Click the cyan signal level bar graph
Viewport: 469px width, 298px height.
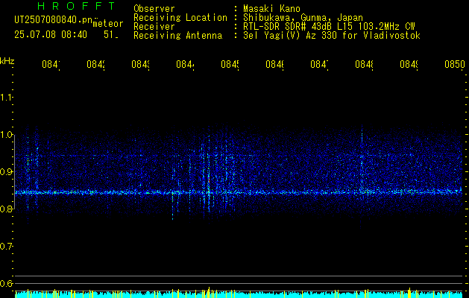click(x=239, y=294)
